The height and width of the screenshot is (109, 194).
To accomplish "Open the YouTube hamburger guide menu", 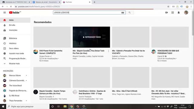I will 5,12.
